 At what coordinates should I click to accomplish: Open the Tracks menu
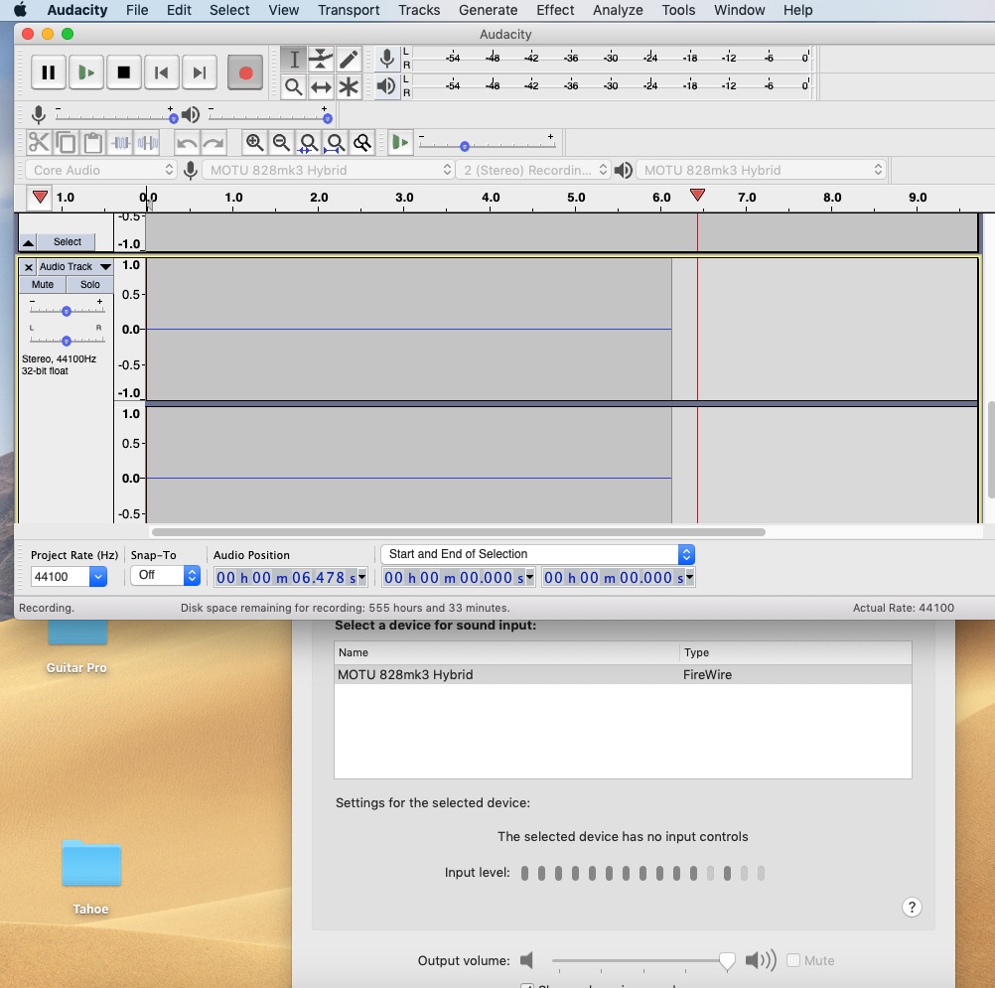[419, 10]
